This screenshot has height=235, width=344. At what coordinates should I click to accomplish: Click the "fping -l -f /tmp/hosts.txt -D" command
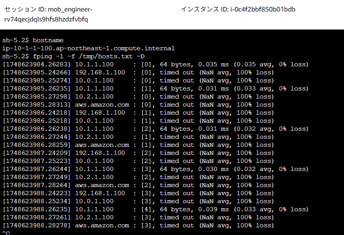pyautogui.click(x=89, y=56)
